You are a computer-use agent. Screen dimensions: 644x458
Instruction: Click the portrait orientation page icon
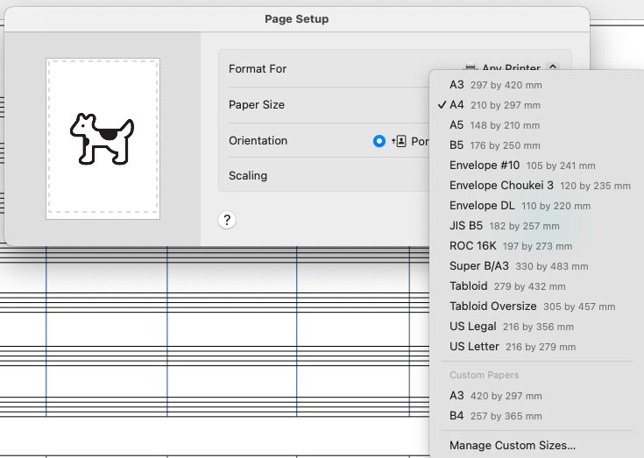[x=400, y=141]
